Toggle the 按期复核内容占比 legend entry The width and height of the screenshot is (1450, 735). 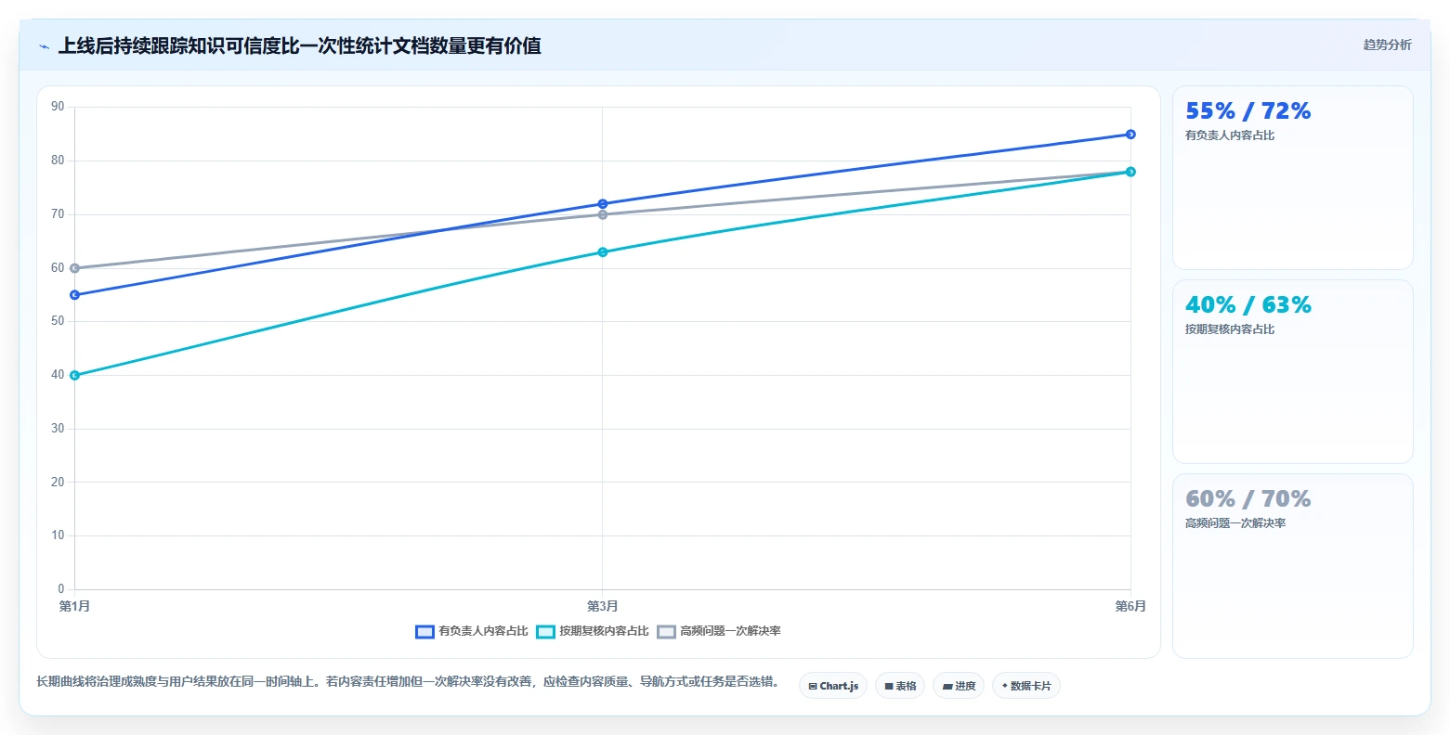[x=593, y=631]
